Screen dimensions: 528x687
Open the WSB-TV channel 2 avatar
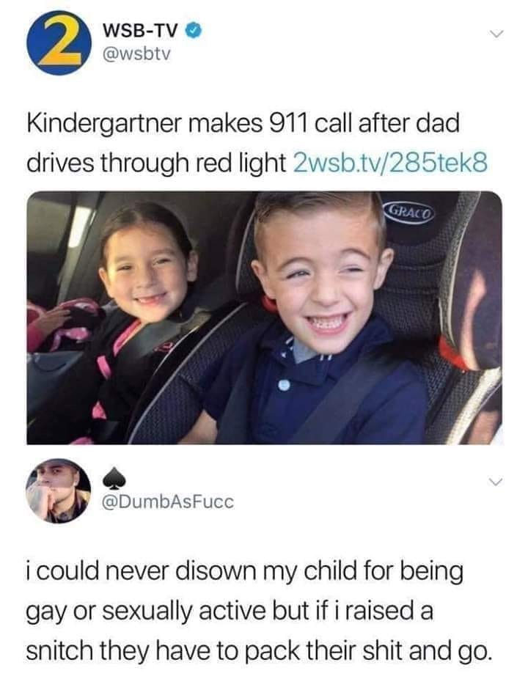58,43
